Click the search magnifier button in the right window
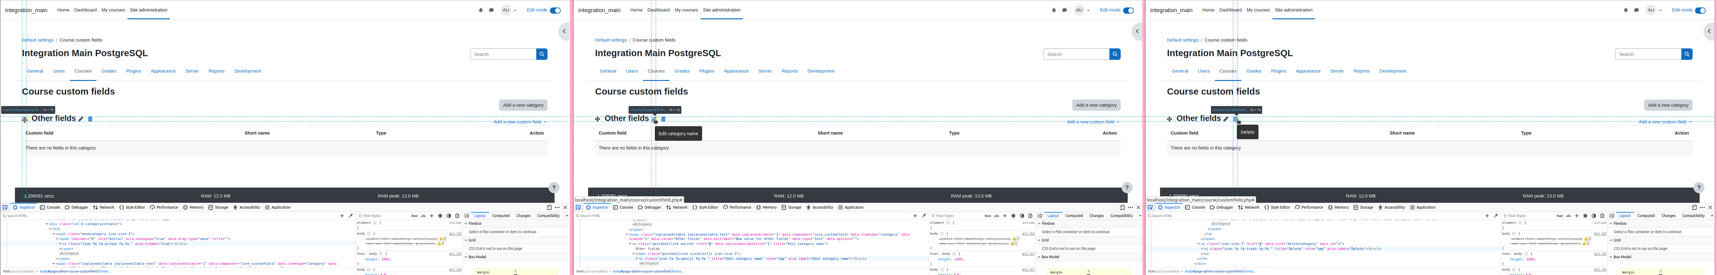This screenshot has height=275, width=1717. tap(1687, 54)
